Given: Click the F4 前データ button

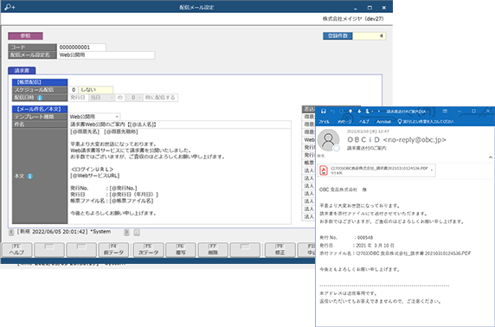Looking at the screenshot, I should pyautogui.click(x=113, y=250).
